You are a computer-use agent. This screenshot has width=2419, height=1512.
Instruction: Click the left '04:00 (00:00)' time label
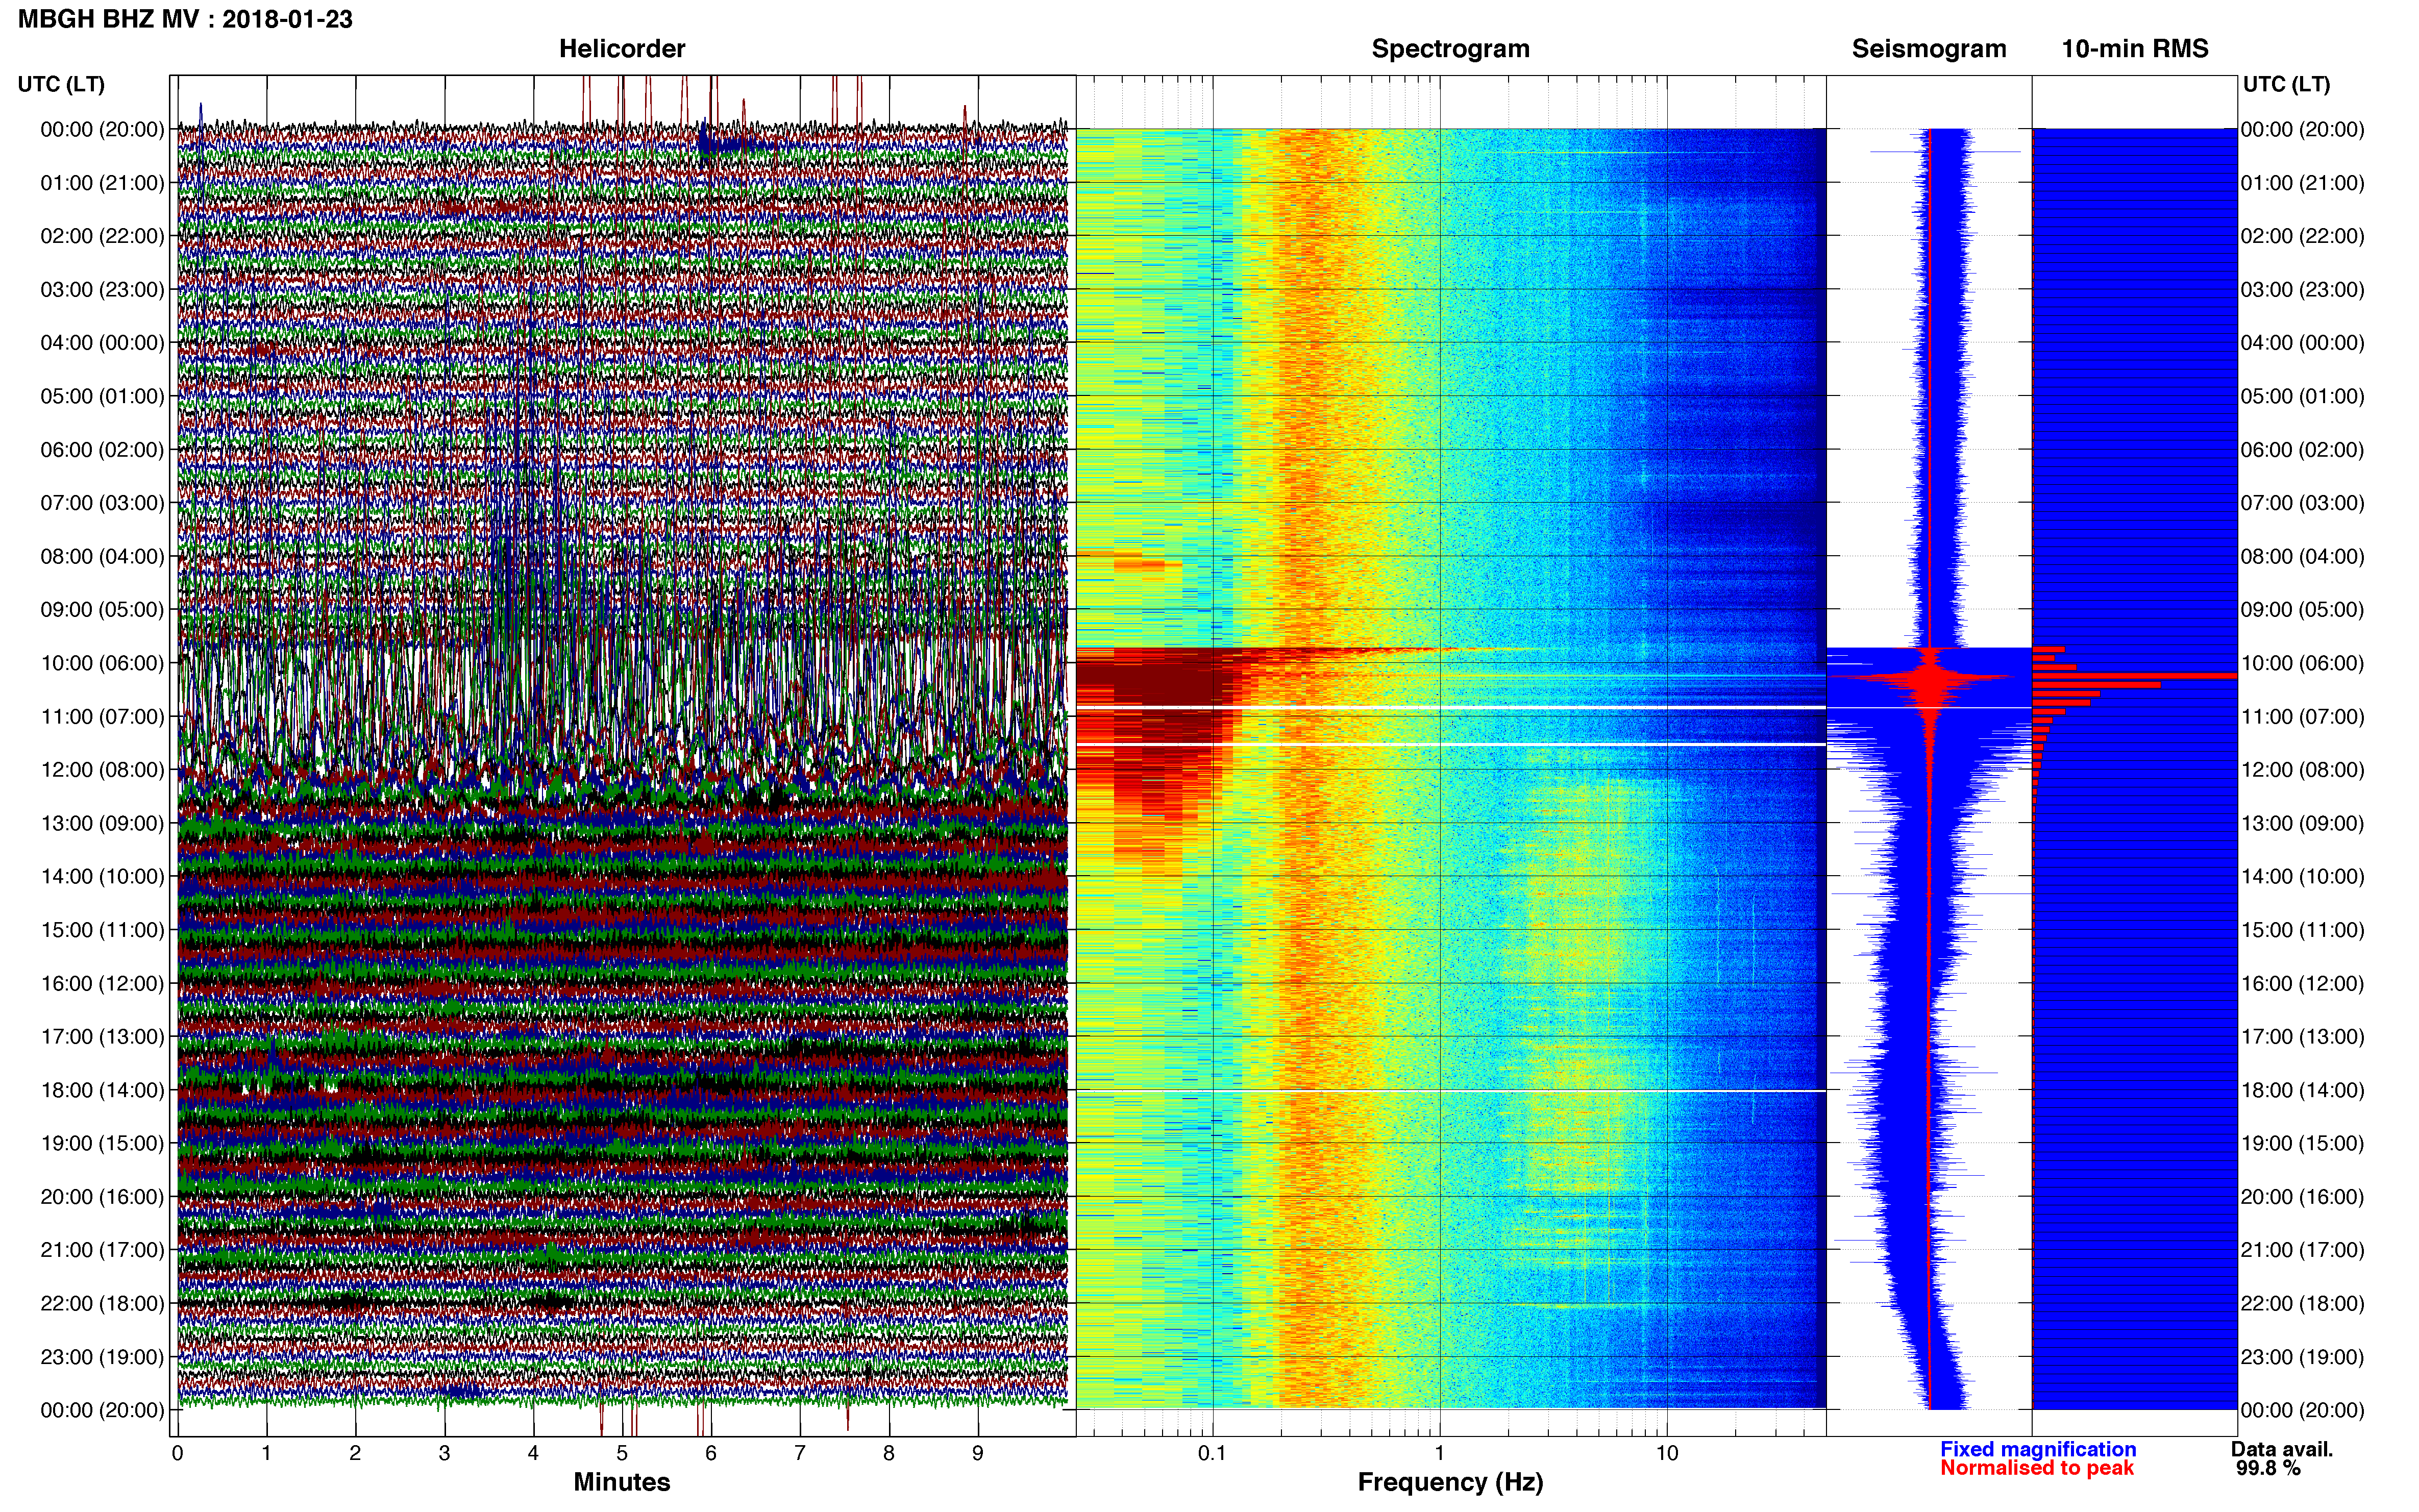tap(102, 342)
